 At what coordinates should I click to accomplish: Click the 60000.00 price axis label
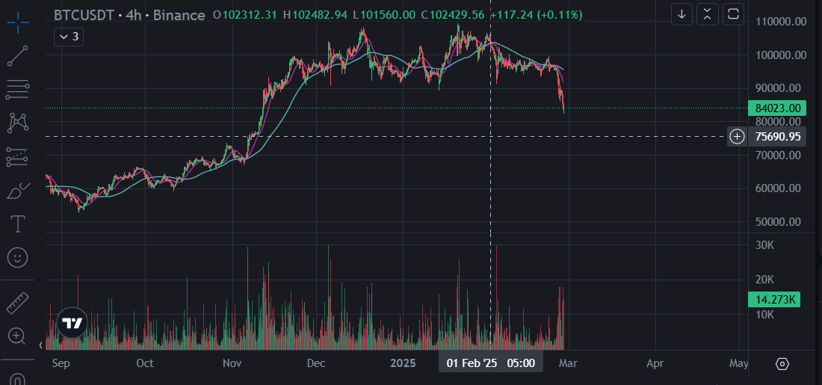(777, 188)
